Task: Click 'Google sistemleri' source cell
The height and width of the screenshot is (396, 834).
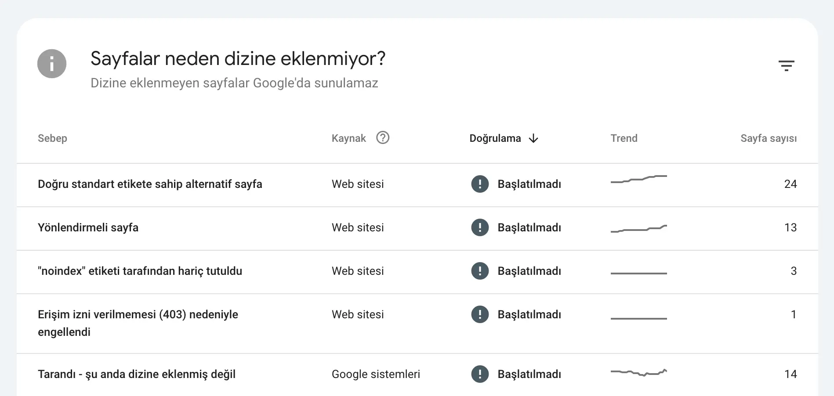Action: coord(376,374)
